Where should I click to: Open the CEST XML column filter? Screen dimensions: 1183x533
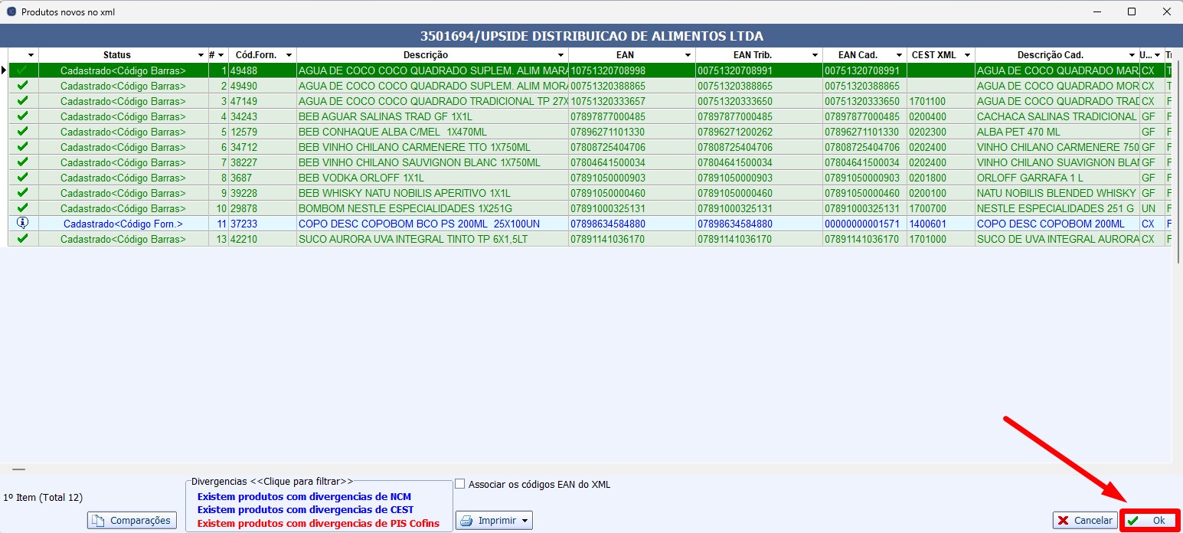967,55
